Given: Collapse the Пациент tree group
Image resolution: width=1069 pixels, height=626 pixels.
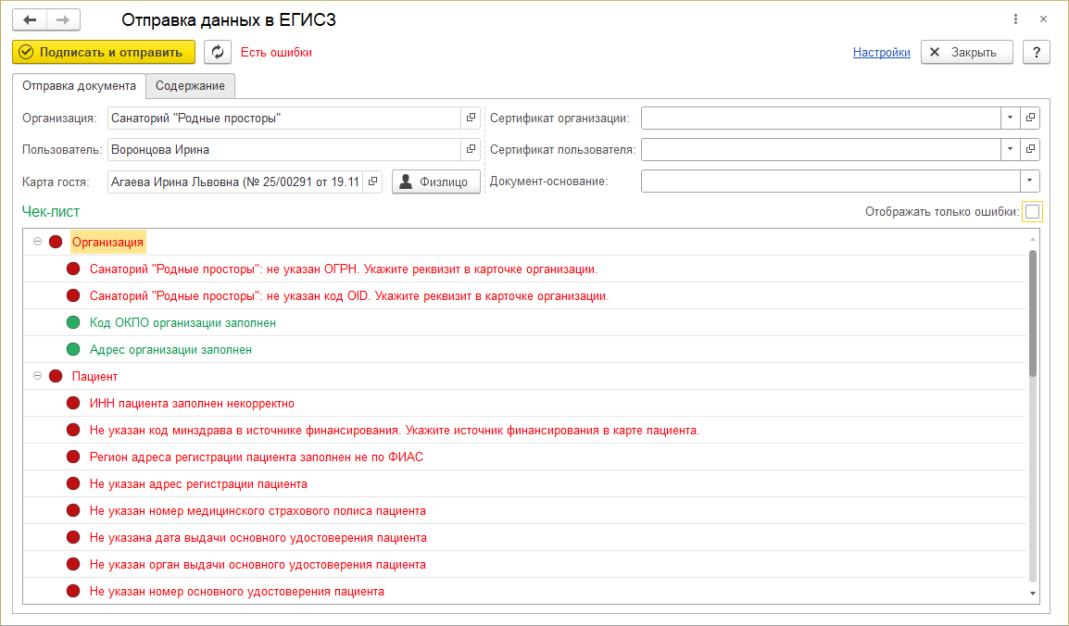Looking at the screenshot, I should click(x=37, y=376).
